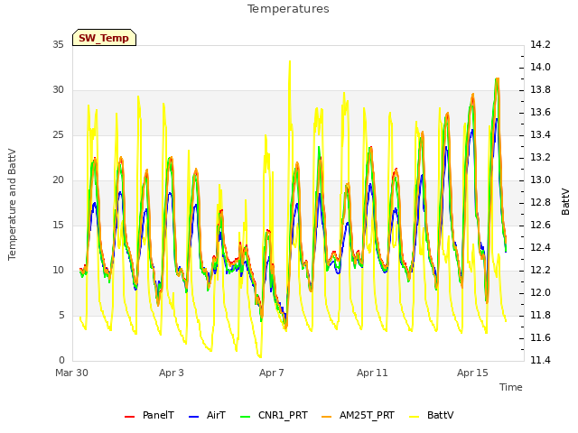Screen dimensions: 578x433
Task: Toggle the PanelT legend entry
Action: pos(149,415)
